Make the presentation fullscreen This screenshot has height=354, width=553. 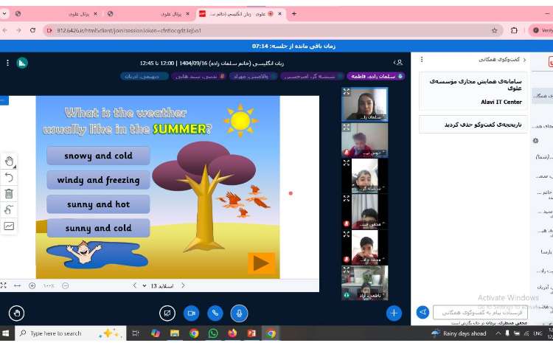pos(4,285)
